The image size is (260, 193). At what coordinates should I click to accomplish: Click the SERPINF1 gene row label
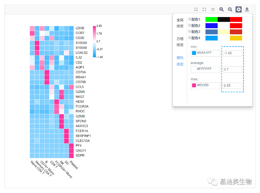point(83,136)
